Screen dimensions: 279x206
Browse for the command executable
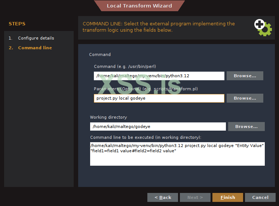[245, 76]
